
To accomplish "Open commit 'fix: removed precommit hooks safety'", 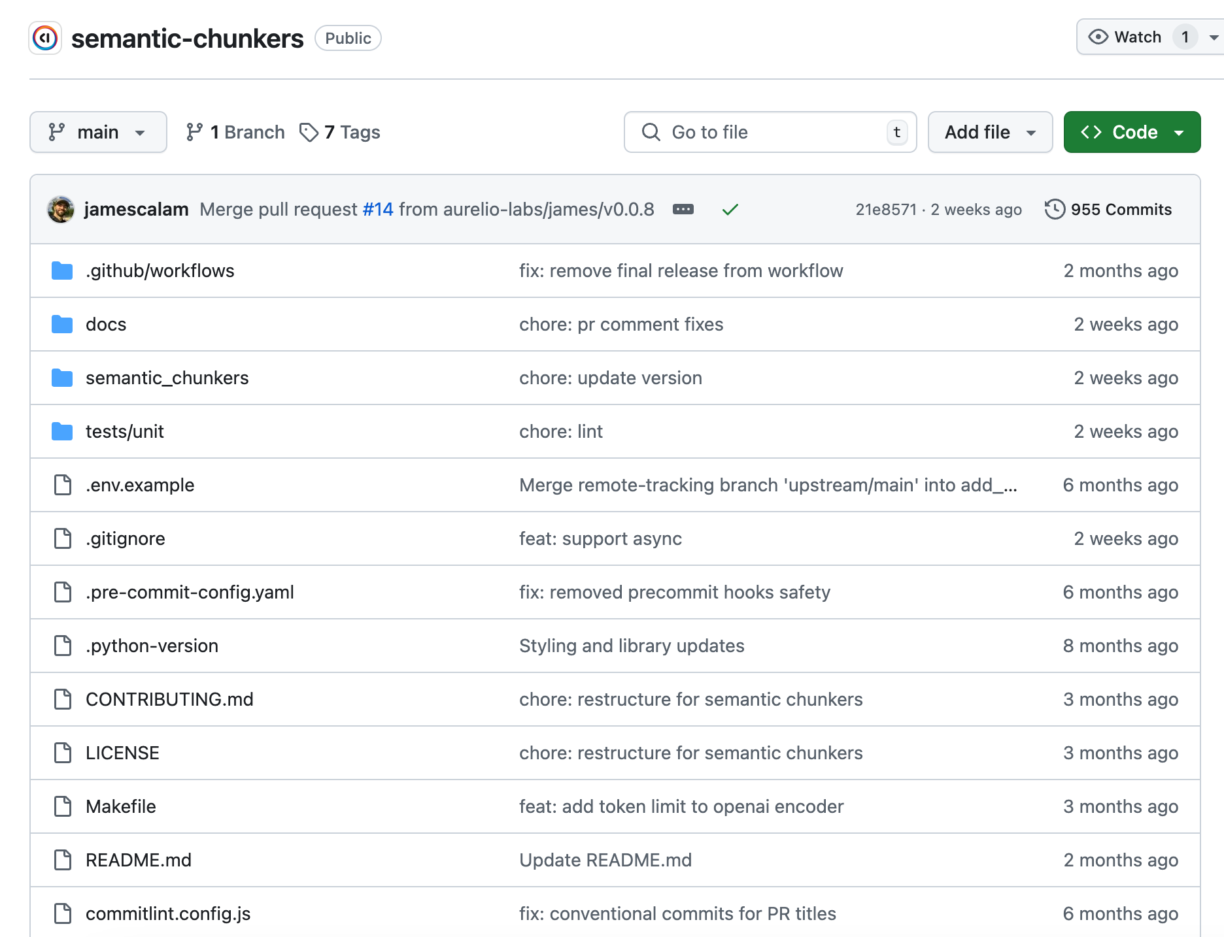I will [675, 592].
